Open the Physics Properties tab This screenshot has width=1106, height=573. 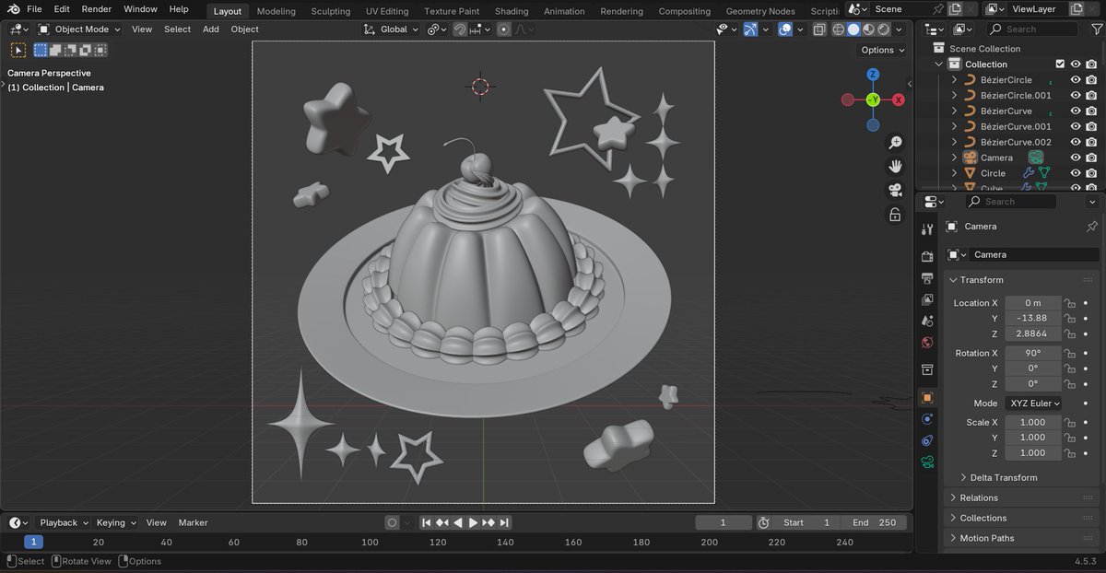[927, 419]
